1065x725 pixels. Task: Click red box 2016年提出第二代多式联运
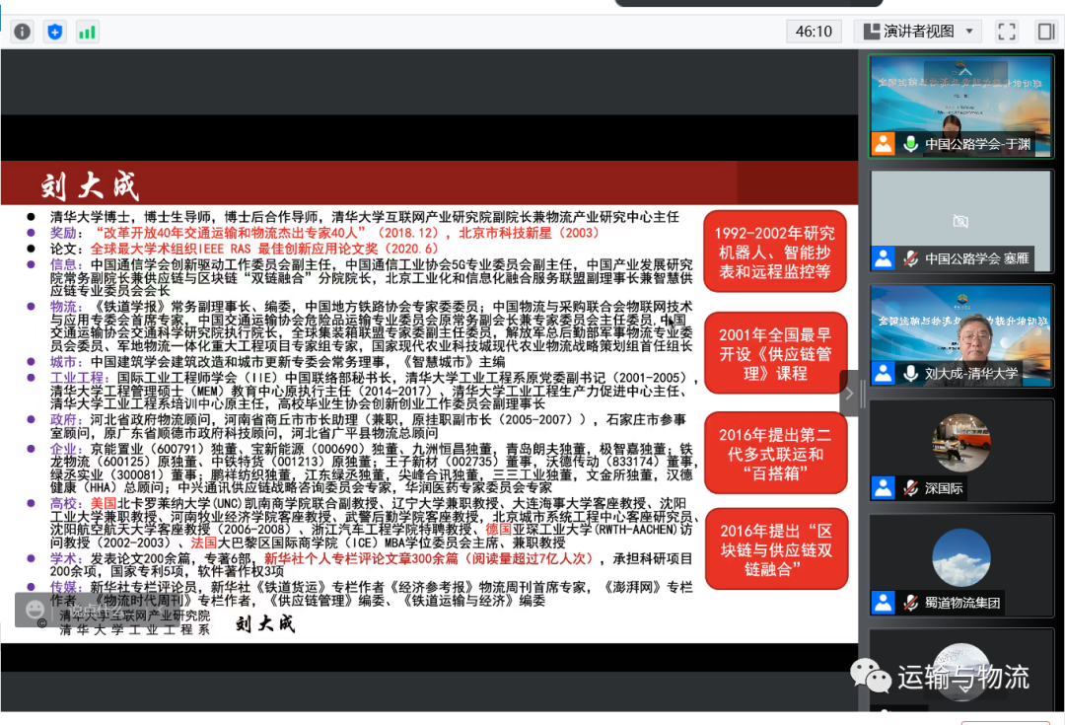pos(775,453)
